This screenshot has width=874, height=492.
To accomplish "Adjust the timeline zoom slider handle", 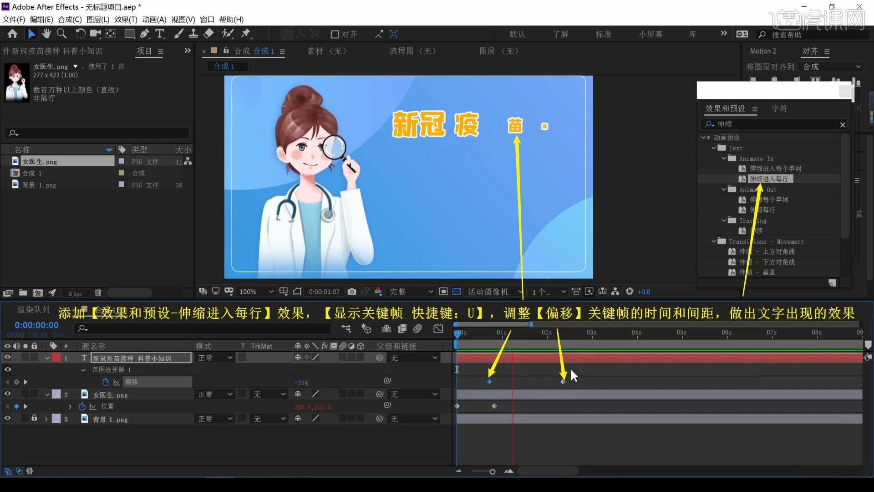I will click(492, 471).
